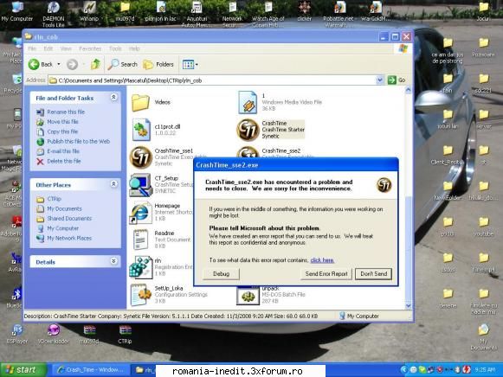The height and width of the screenshot is (377, 503).
Task: Select the SetUp_Loka configuration settings icon
Action: point(141,295)
